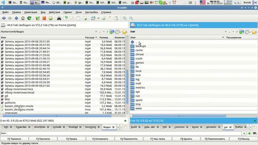Switch to the Incoming tab
The width and height of the screenshot is (258, 145).
point(90,127)
